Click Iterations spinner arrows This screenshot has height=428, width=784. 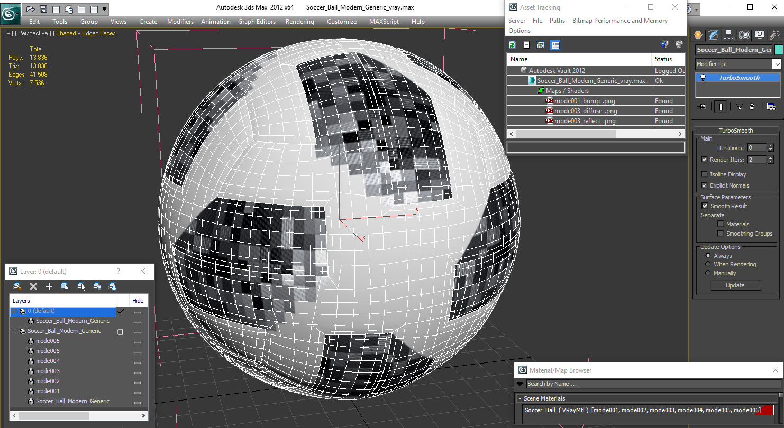coord(770,148)
